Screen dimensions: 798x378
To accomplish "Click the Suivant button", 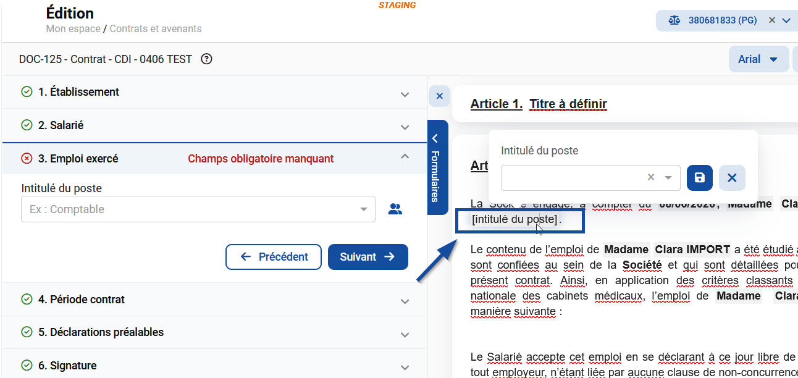I will pyautogui.click(x=368, y=257).
